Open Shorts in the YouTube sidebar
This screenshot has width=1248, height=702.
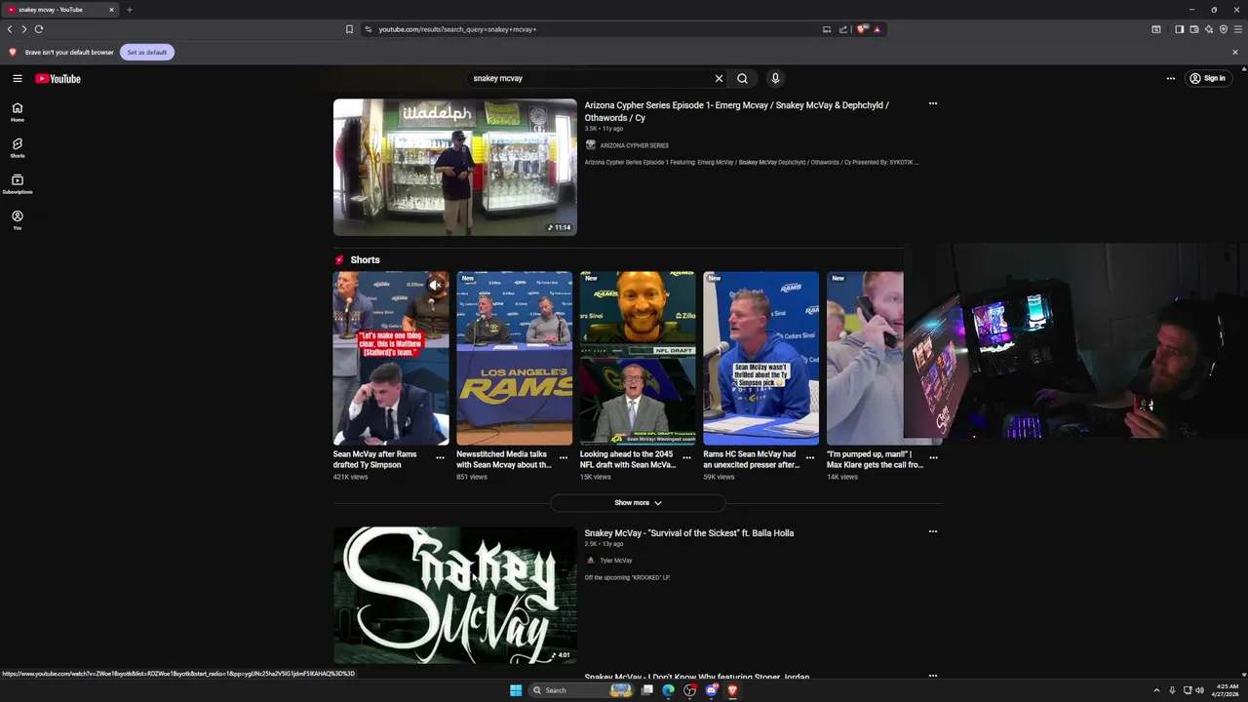18,148
